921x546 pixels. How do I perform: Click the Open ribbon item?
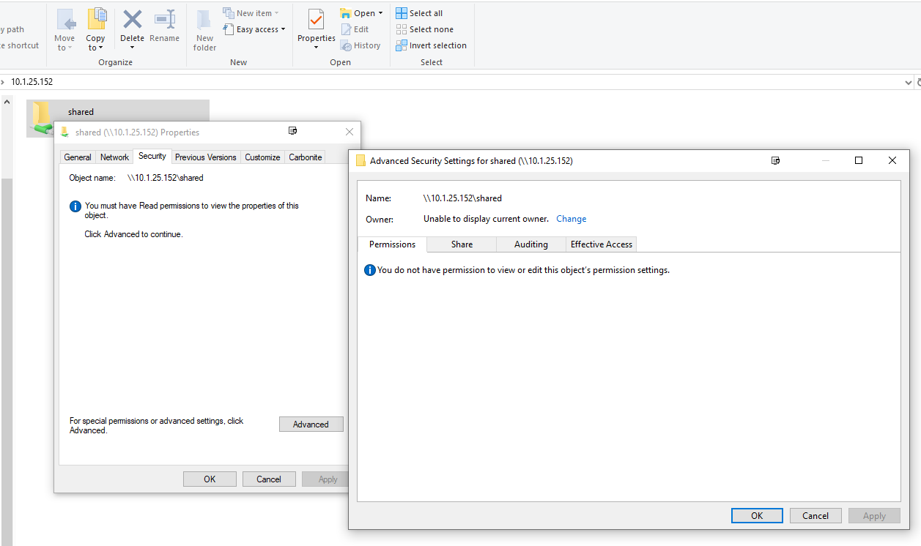click(x=360, y=13)
